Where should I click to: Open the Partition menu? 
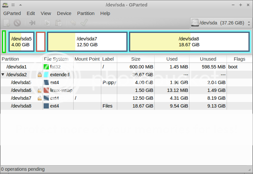pos(86,13)
